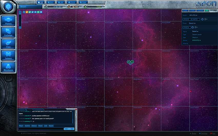Select the teal fleet marker at map center
Viewport: 218px width, 136px height.
point(132,62)
